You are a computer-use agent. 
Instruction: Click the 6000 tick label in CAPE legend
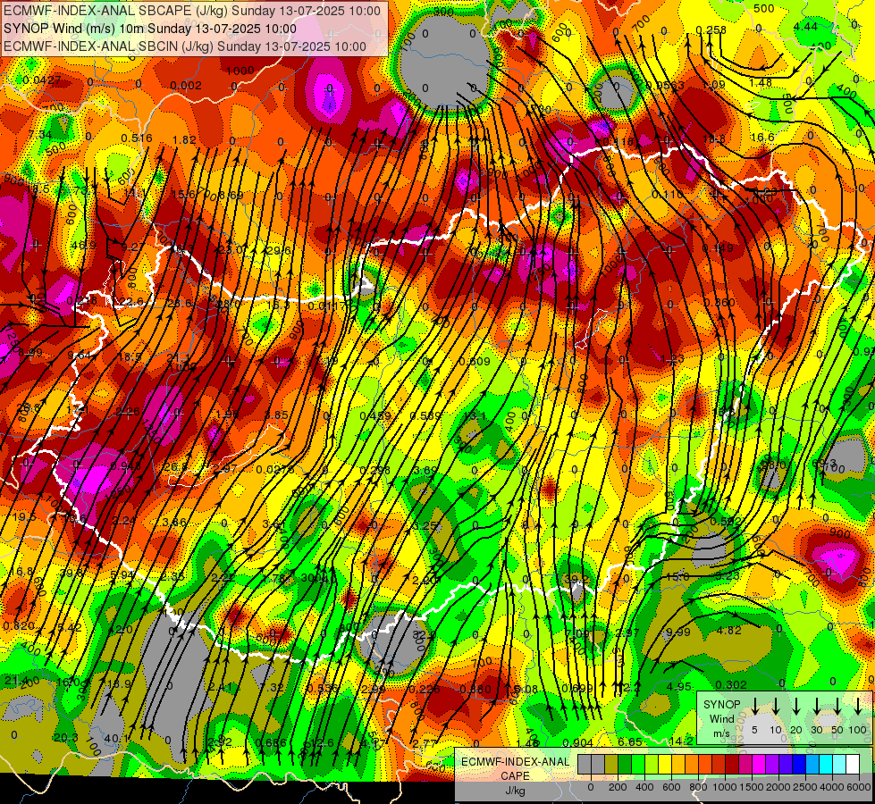click(x=860, y=787)
